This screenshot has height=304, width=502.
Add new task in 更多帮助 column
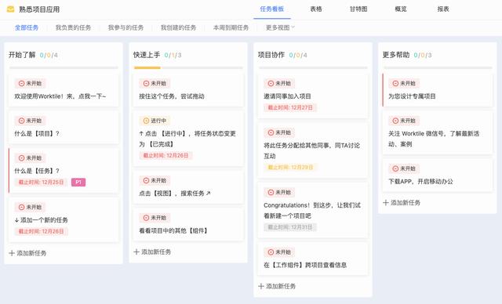402,203
